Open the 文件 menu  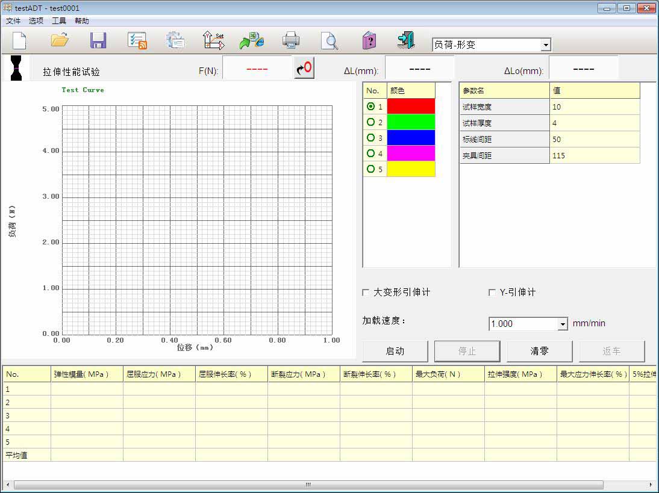[13, 20]
